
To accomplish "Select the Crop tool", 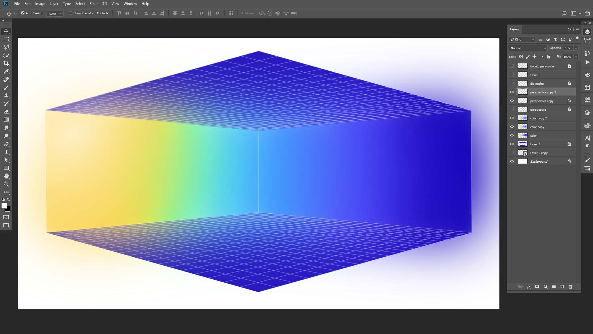I will [x=6, y=63].
